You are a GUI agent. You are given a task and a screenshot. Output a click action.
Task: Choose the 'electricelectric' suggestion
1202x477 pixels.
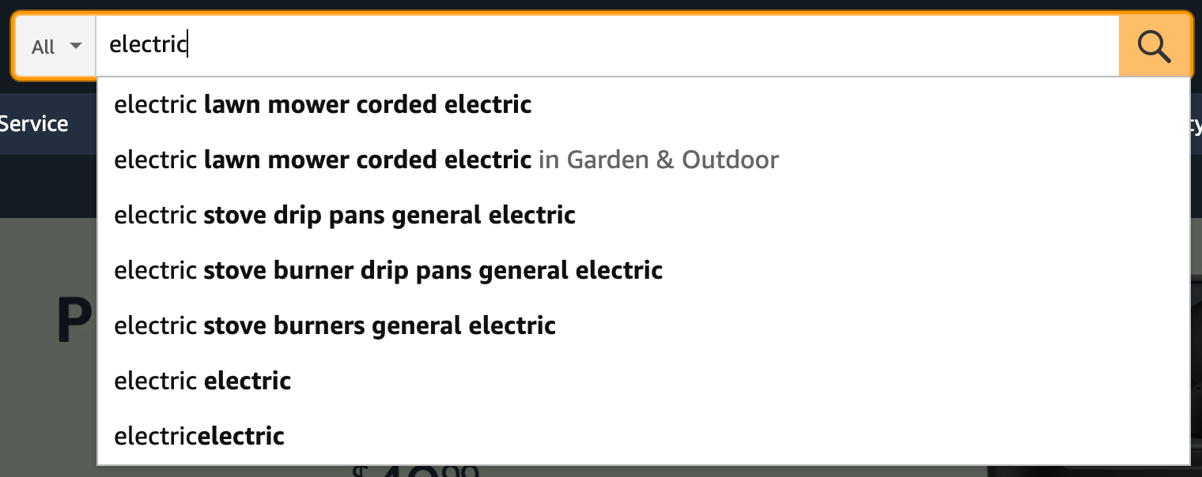[x=199, y=435]
